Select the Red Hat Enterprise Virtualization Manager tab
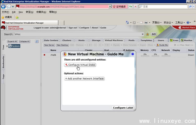Screen dimensions: 196x125 click(x=30, y=23)
